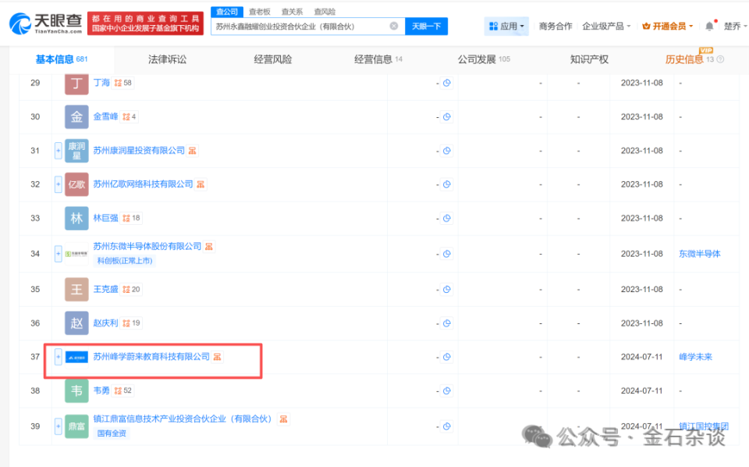This screenshot has height=467, width=749.
Task: Clear the search box text
Action: [393, 27]
